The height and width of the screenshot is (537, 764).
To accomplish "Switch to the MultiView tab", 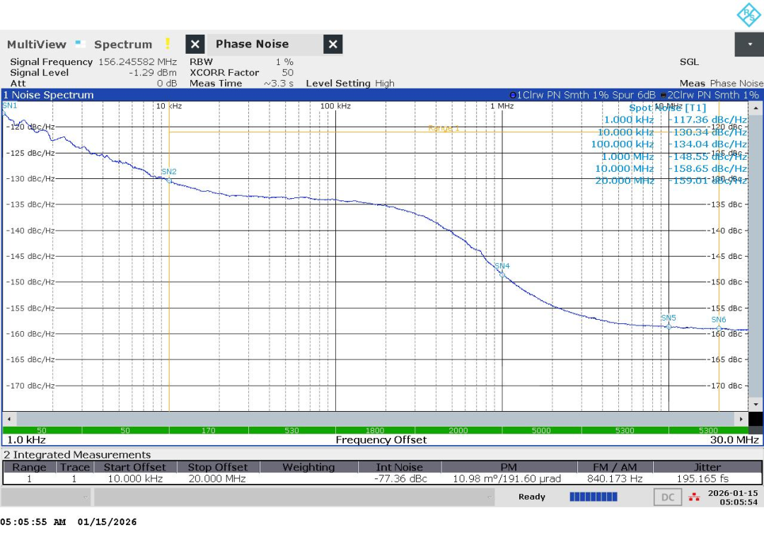I will [37, 45].
